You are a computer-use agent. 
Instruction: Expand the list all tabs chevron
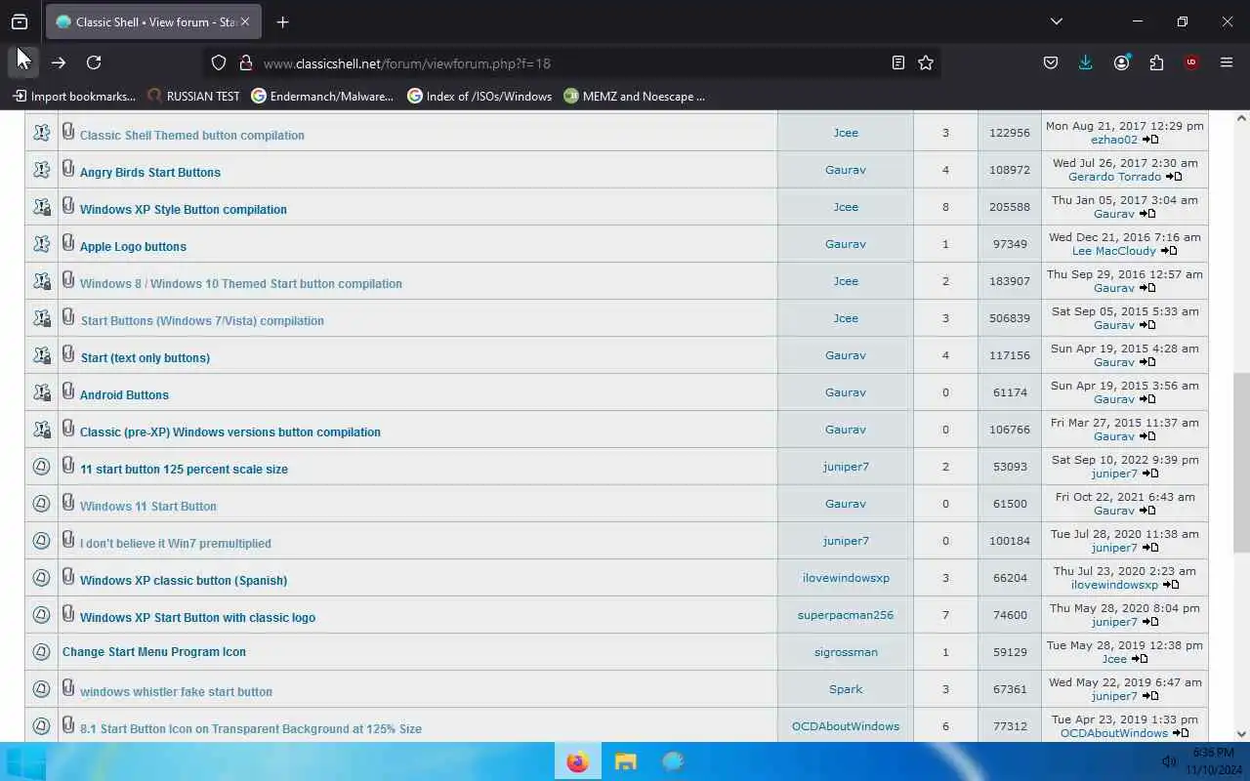[1057, 21]
